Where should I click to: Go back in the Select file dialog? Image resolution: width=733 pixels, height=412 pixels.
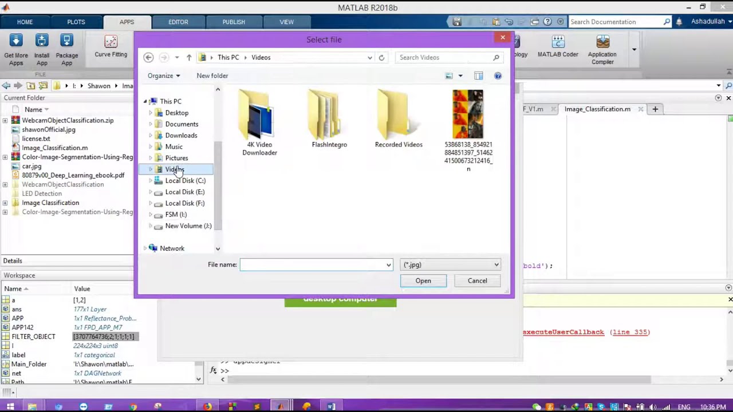point(148,57)
